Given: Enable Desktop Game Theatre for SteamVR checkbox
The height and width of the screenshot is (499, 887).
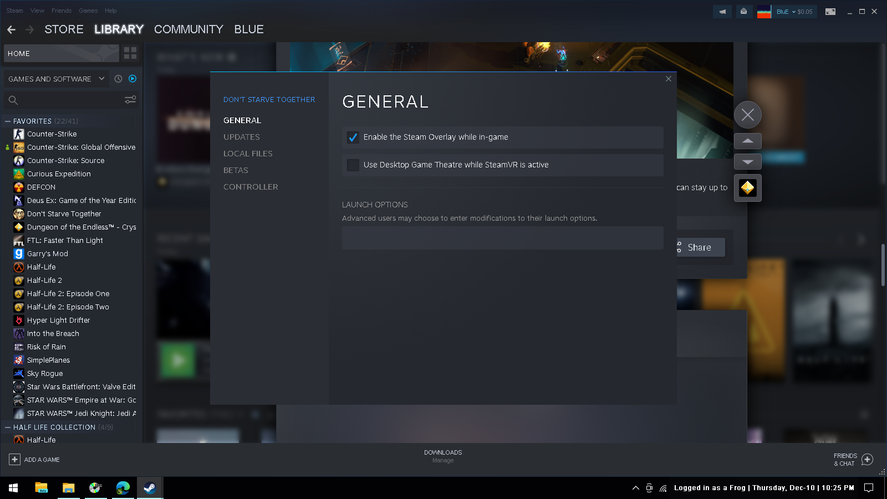Looking at the screenshot, I should pos(353,165).
